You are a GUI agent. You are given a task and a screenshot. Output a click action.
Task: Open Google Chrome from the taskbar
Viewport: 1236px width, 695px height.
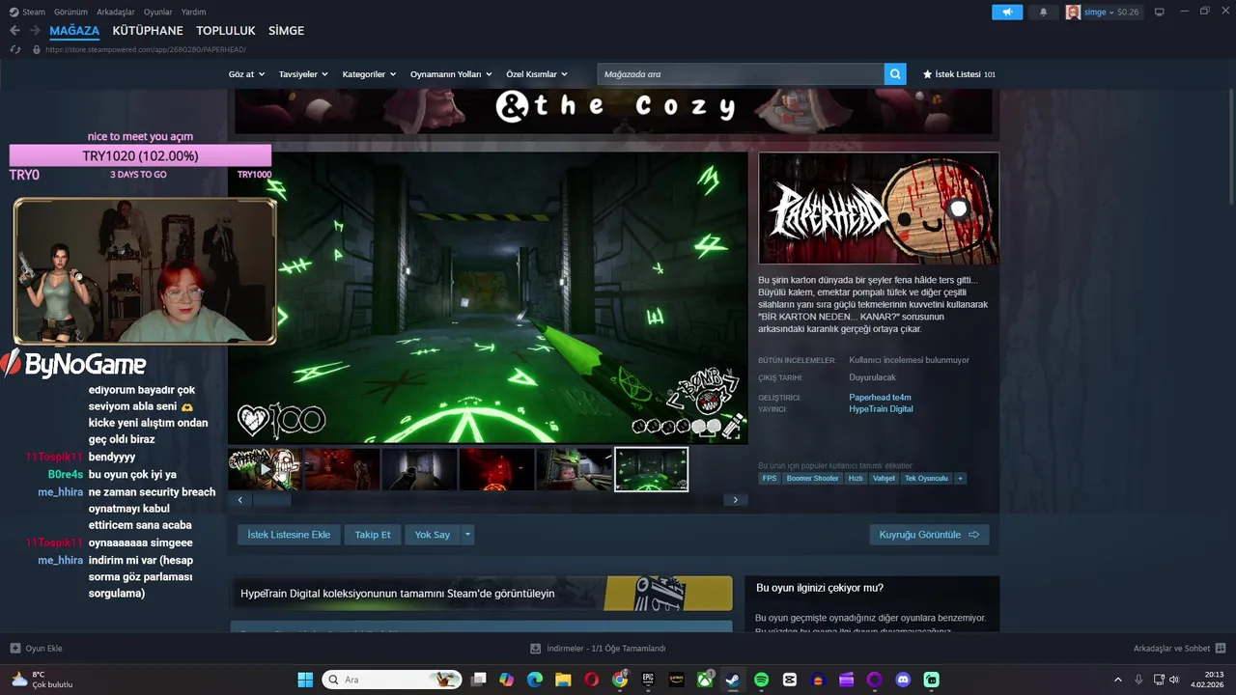(620, 680)
